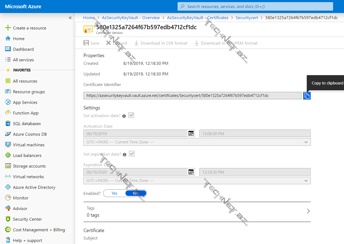Open the activation date calendar picker

pos(191,134)
